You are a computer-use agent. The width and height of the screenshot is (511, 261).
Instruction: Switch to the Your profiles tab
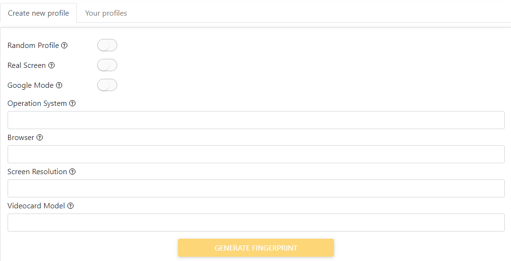106,13
